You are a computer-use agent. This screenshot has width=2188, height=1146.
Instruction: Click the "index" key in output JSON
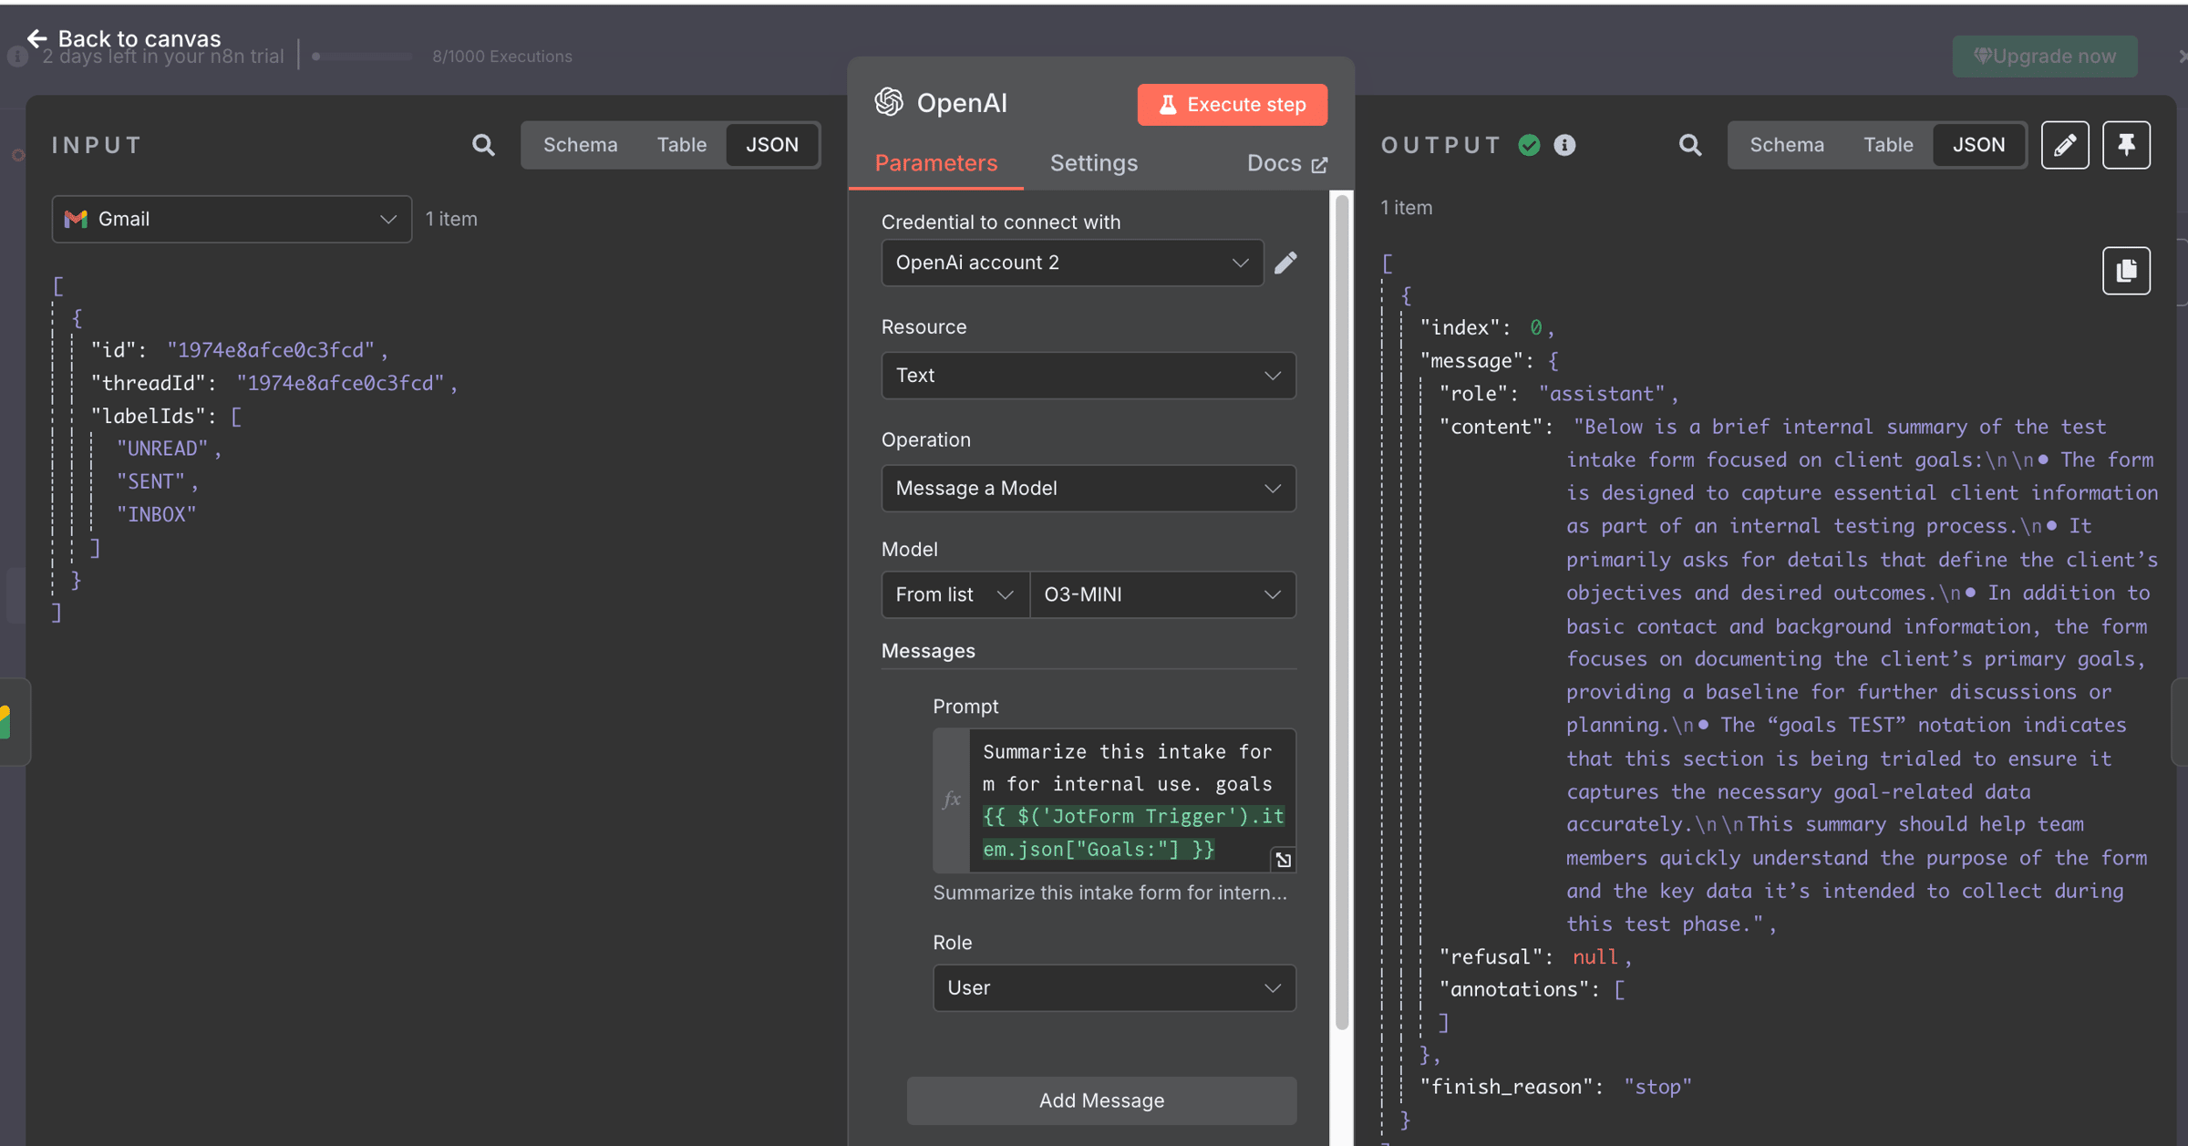1460,327
